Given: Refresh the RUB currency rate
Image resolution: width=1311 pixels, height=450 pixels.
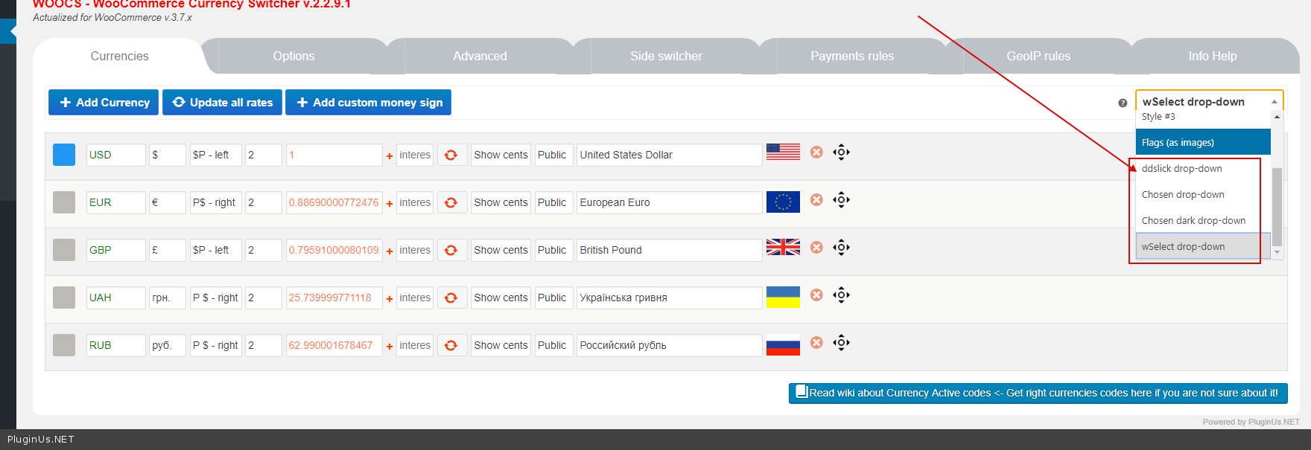Looking at the screenshot, I should tap(451, 345).
